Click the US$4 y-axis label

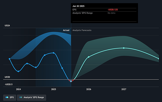point(7,26)
